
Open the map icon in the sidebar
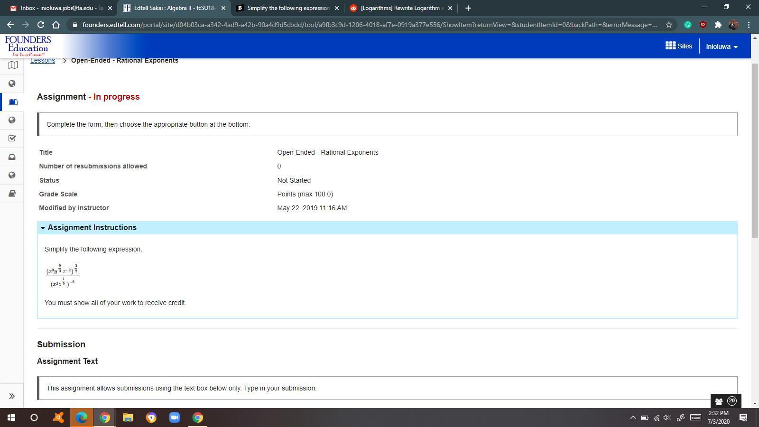[12, 65]
